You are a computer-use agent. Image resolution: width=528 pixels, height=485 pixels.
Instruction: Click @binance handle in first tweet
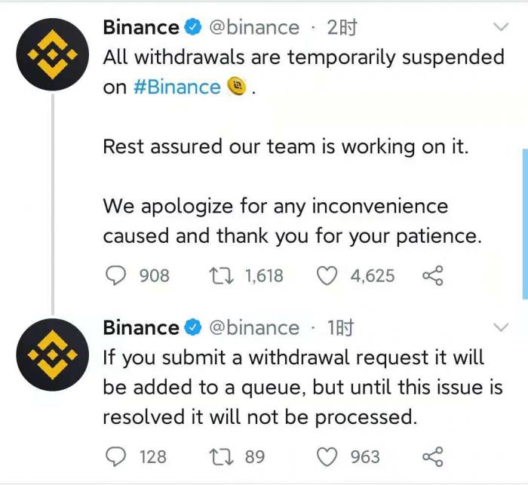point(253,28)
